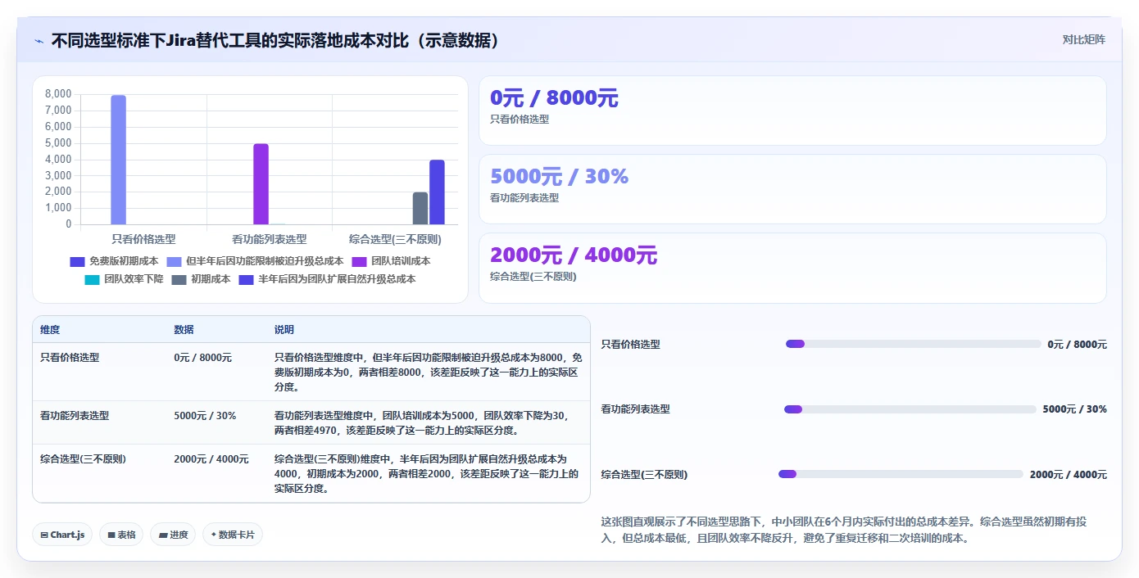Click progress value 5000元 / 30%
Image resolution: width=1139 pixels, height=578 pixels.
coord(1074,409)
